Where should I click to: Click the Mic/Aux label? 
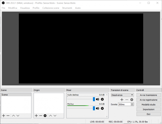70,104
